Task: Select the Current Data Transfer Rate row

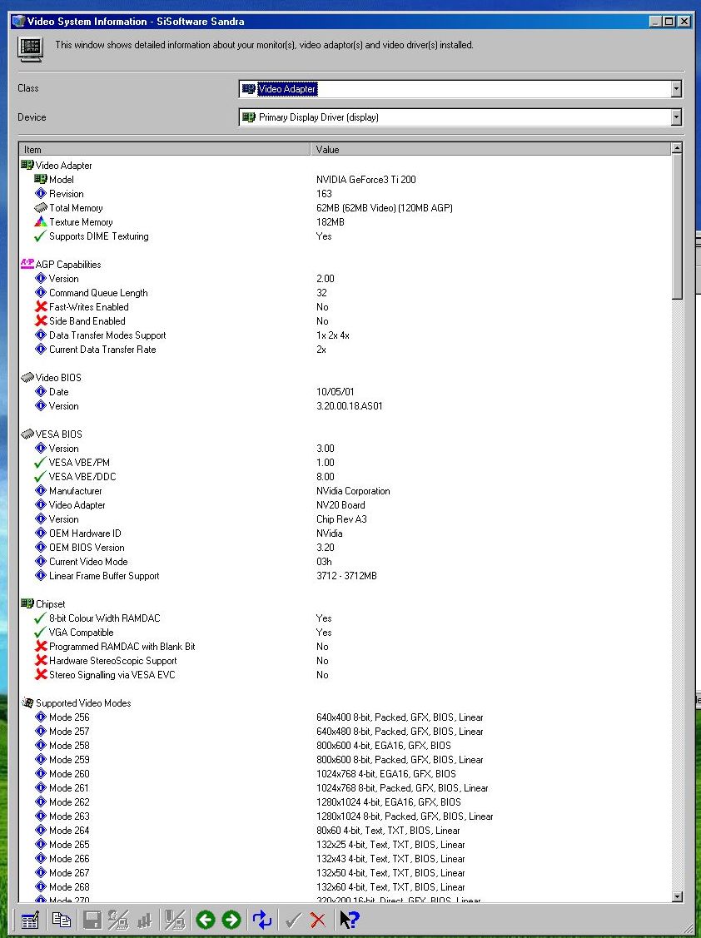Action: (x=346, y=350)
